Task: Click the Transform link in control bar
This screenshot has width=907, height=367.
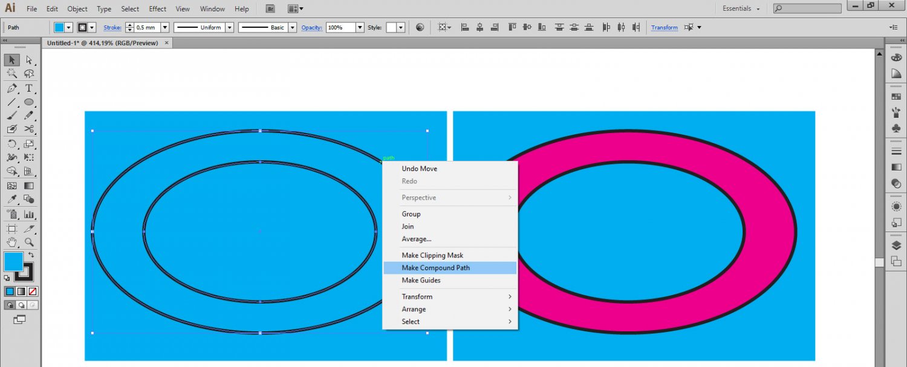Action: point(665,28)
